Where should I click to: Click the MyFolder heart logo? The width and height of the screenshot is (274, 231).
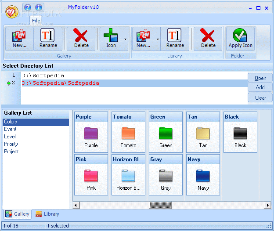[11, 12]
